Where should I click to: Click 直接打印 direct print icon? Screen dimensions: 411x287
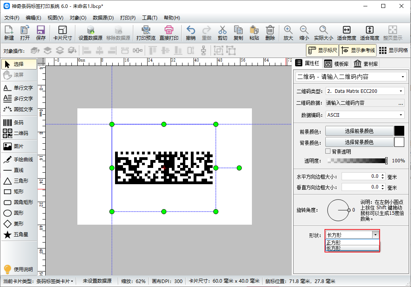tap(169, 33)
